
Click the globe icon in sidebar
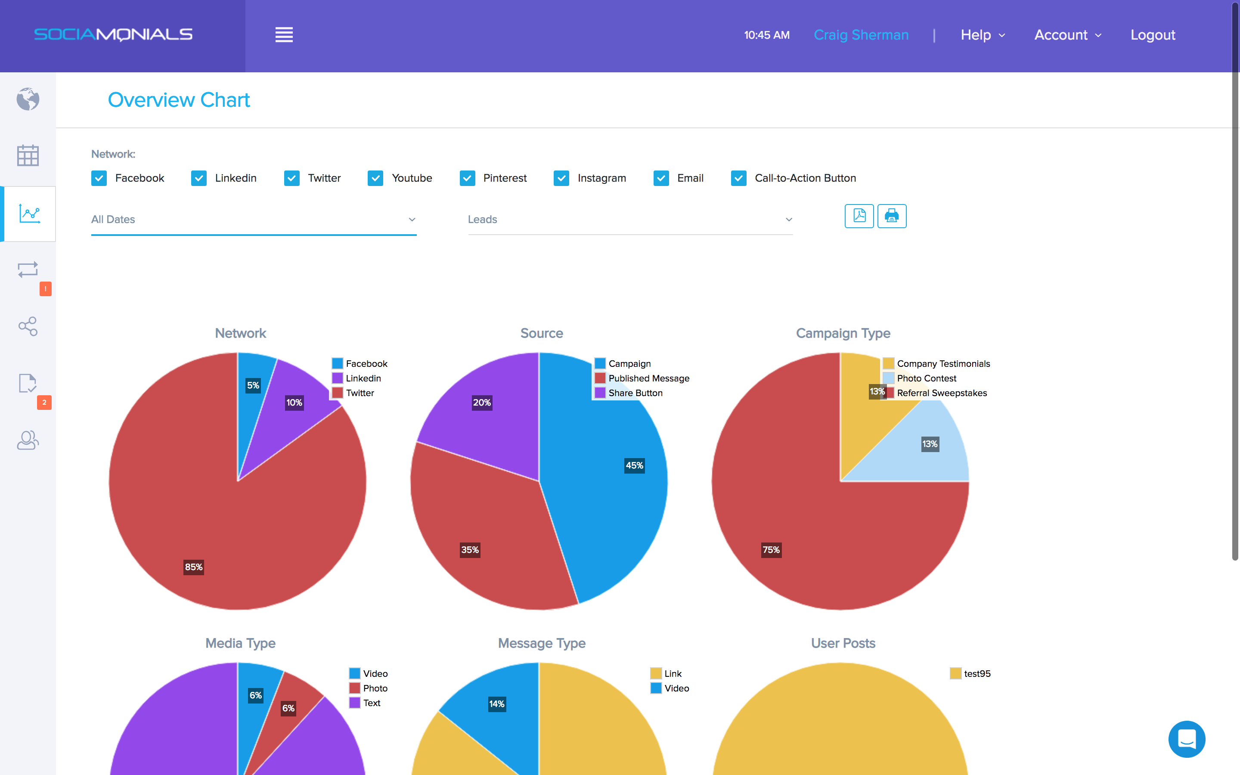pos(28,99)
